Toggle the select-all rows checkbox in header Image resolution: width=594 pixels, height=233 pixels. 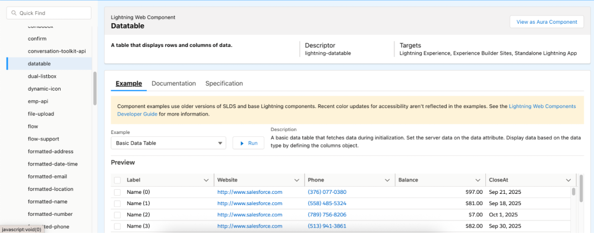[118, 180]
